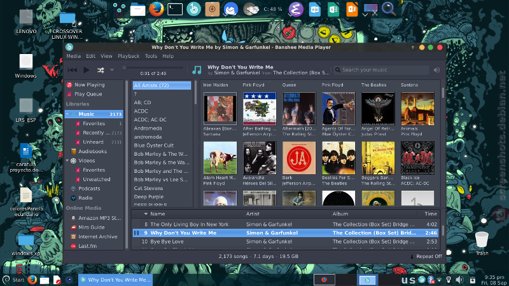Viewport: 509px width, 286px height.
Task: Open the file manager in top dock
Action: (x=137, y=10)
